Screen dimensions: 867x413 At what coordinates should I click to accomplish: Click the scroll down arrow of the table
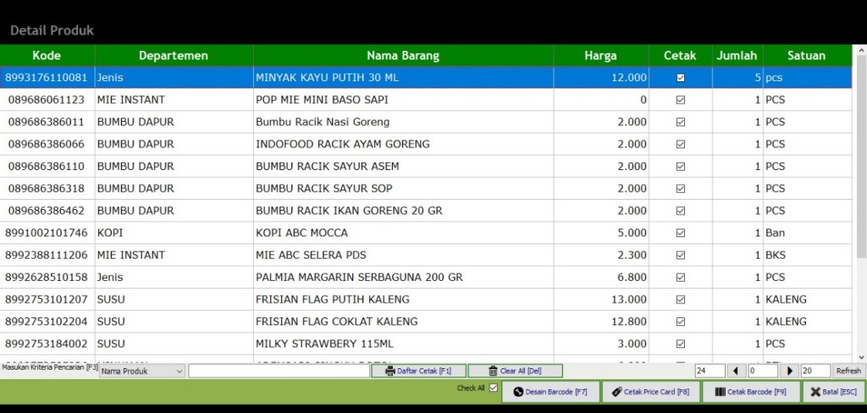coord(861,357)
